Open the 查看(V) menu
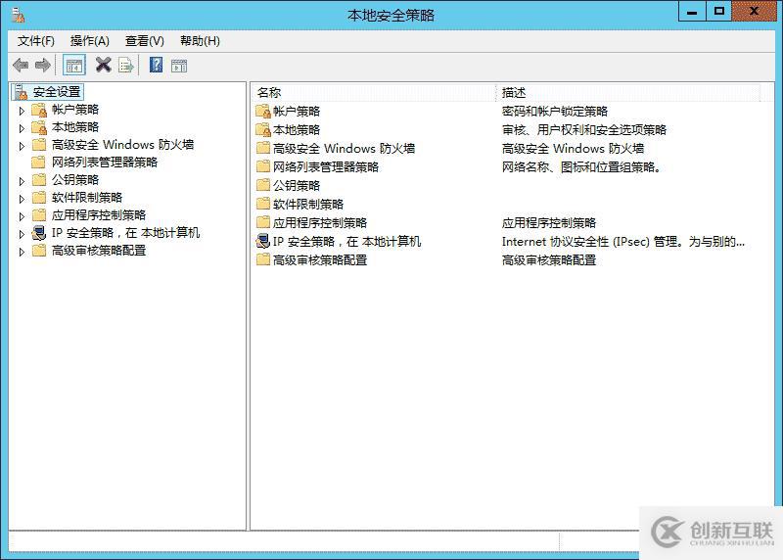Screen dimensions: 783x560 (144, 41)
